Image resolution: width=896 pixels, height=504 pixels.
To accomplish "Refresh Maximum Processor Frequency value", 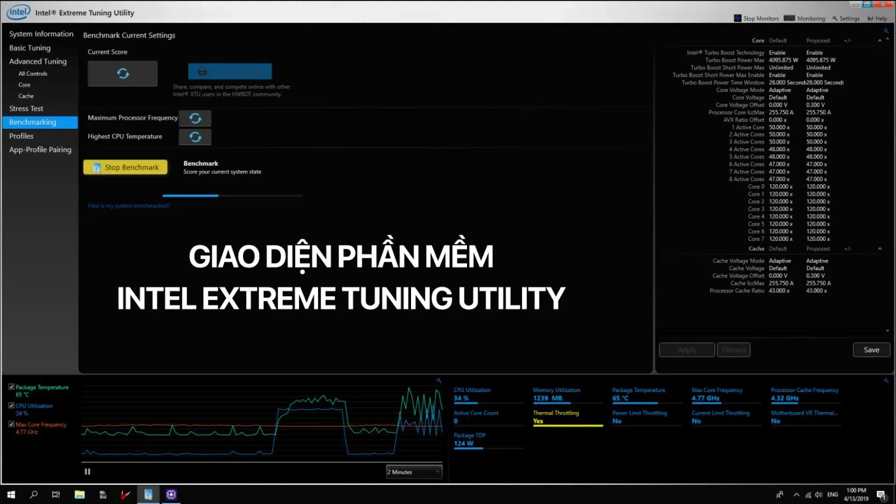I will click(x=195, y=118).
